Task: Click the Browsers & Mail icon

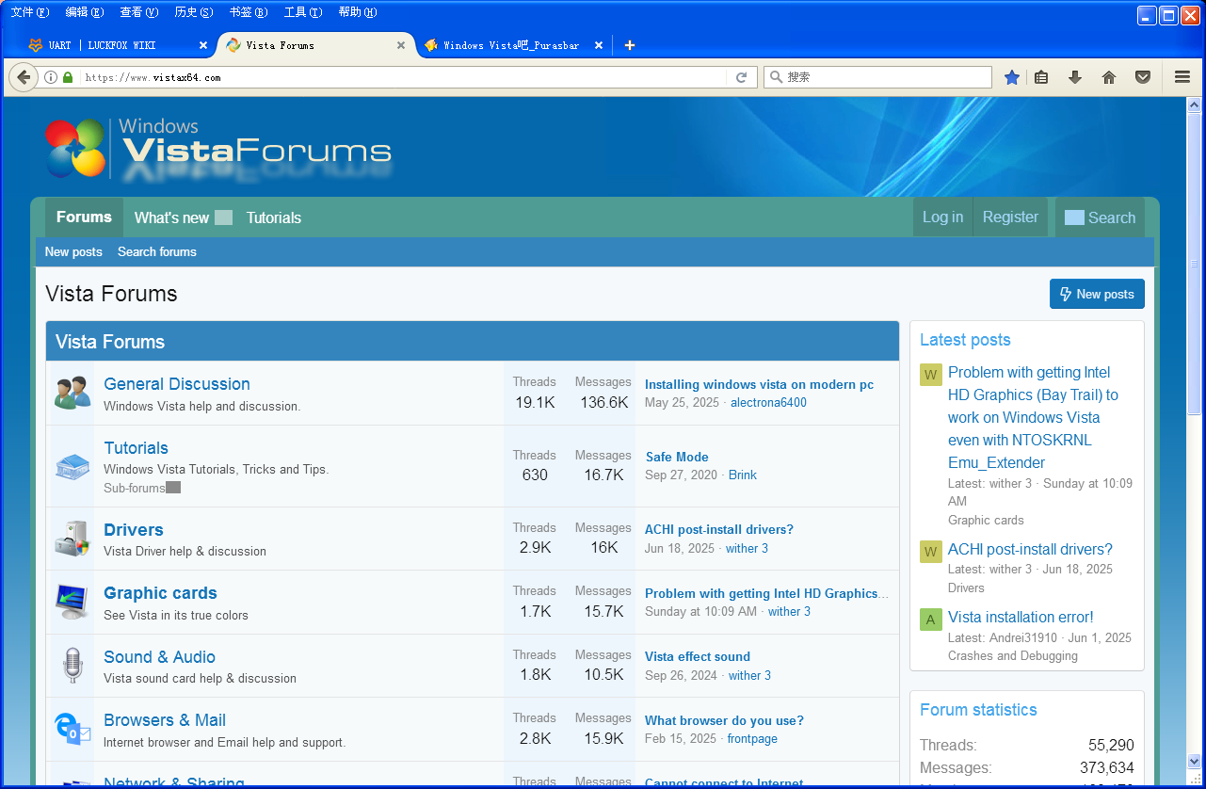Action: [72, 729]
